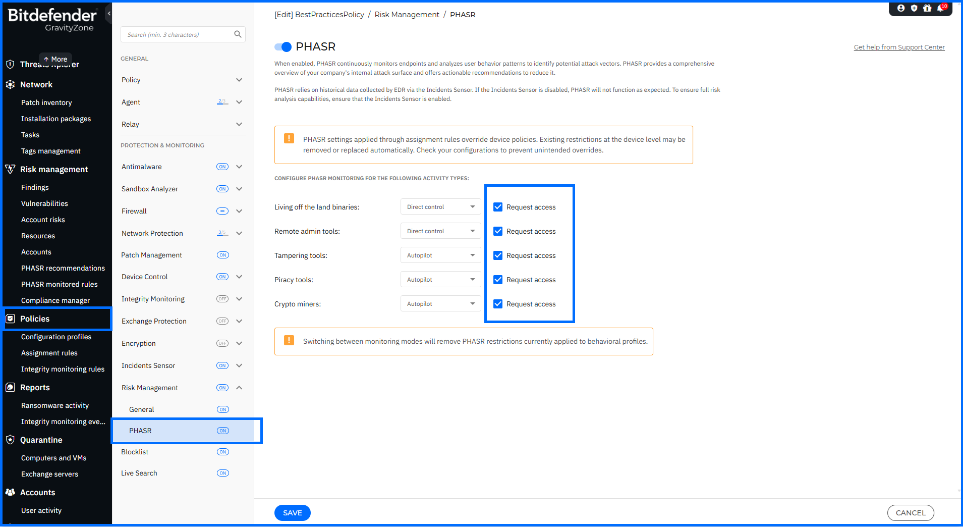Uncheck Request access for Living off the land binaries
The image size is (963, 527).
click(x=498, y=207)
